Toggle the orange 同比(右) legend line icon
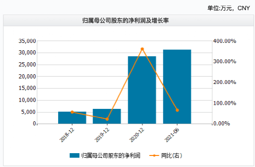Screen dimensions: 255x167 (x=154, y=155)
